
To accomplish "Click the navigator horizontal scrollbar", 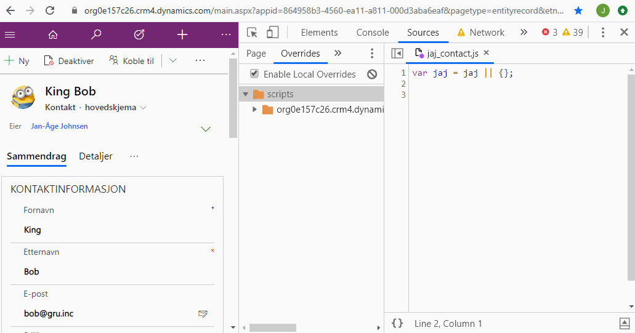I will coord(273,327).
